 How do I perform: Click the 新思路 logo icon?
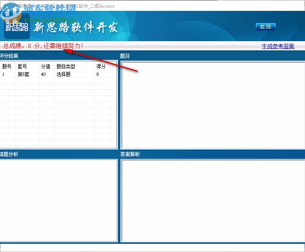click(17, 26)
